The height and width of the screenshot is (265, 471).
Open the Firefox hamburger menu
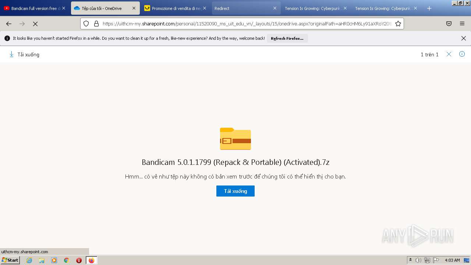pos(462,24)
